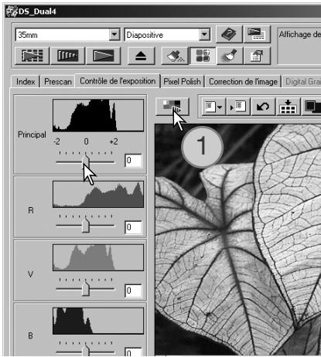This screenshot has height=357, width=321.
Task: Click the V channel histogram
Action: tap(98, 257)
